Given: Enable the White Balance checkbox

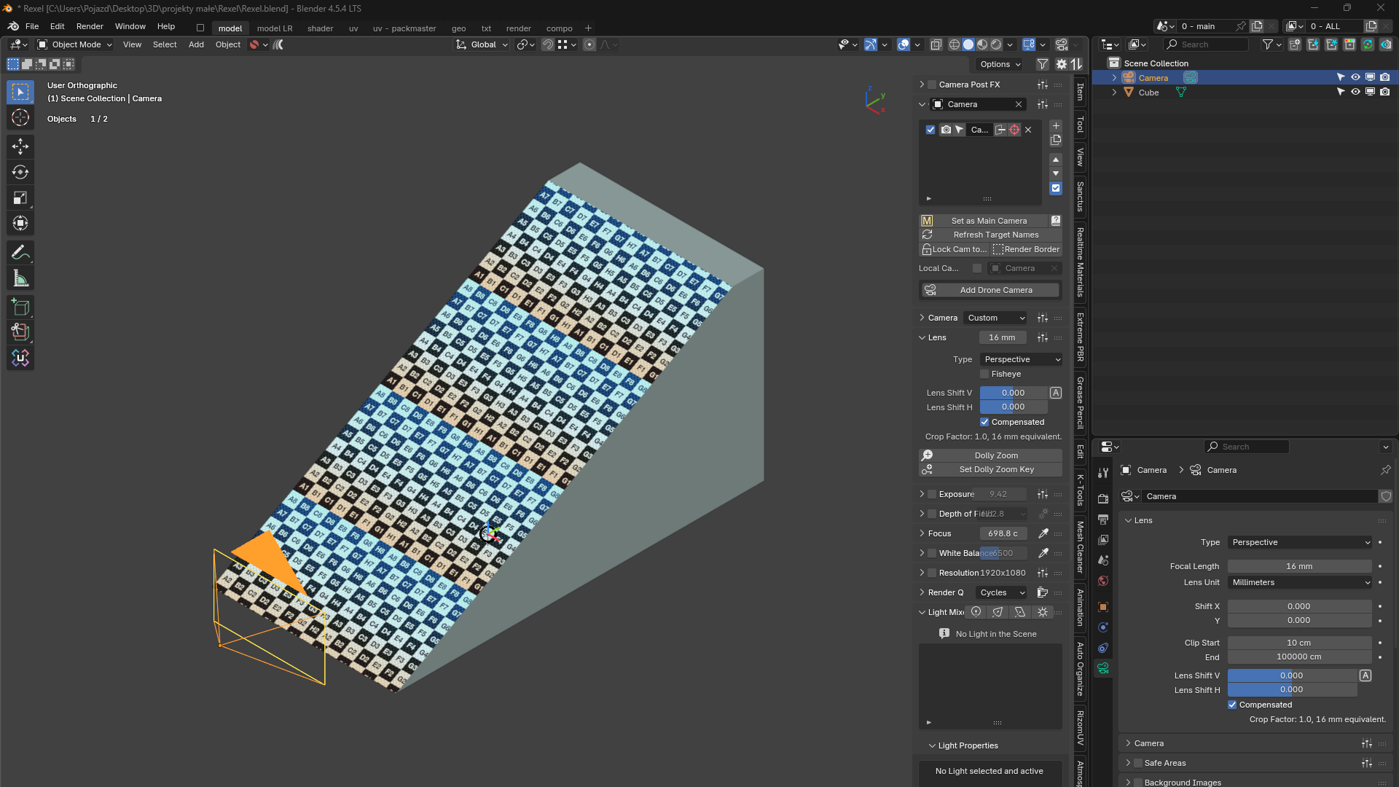Looking at the screenshot, I should [x=931, y=553].
